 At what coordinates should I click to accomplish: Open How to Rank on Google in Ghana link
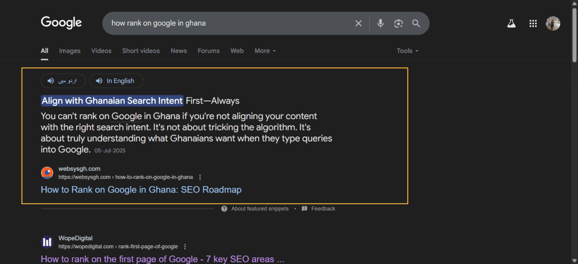coord(141,190)
